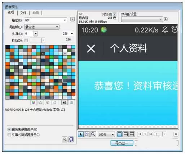Play the animation preview
This screenshot has height=154, width=185.
click(145, 134)
